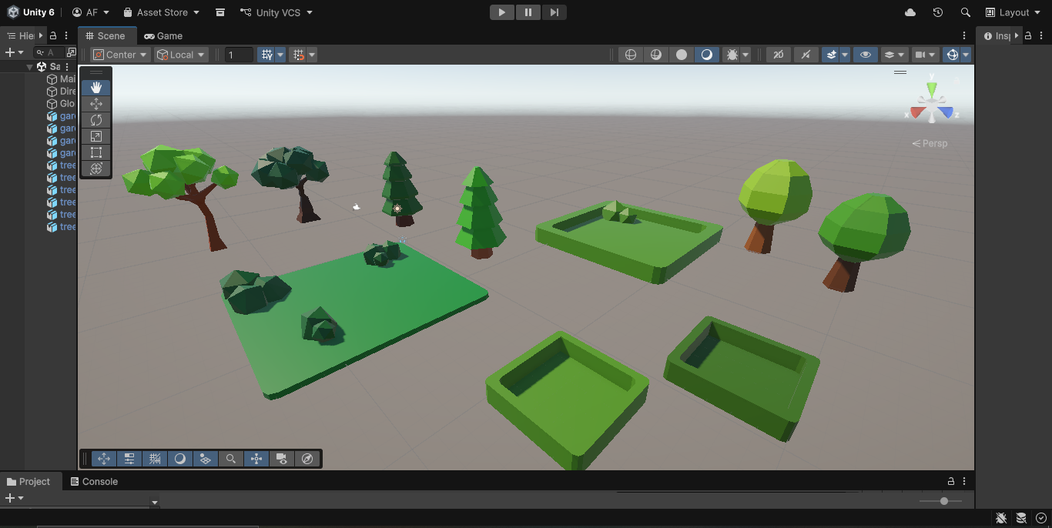Open the scene effects dropdown arrow
This screenshot has height=528, width=1052.
[x=845, y=55]
